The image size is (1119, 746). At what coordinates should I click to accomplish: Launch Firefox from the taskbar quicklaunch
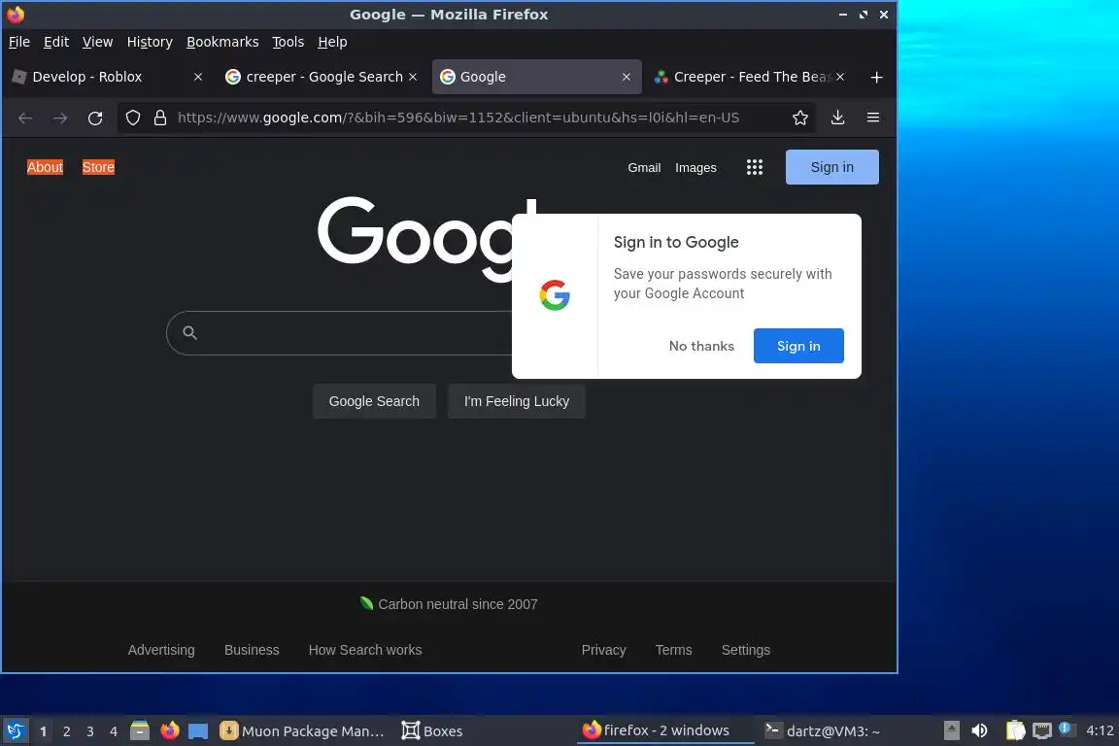tap(170, 731)
